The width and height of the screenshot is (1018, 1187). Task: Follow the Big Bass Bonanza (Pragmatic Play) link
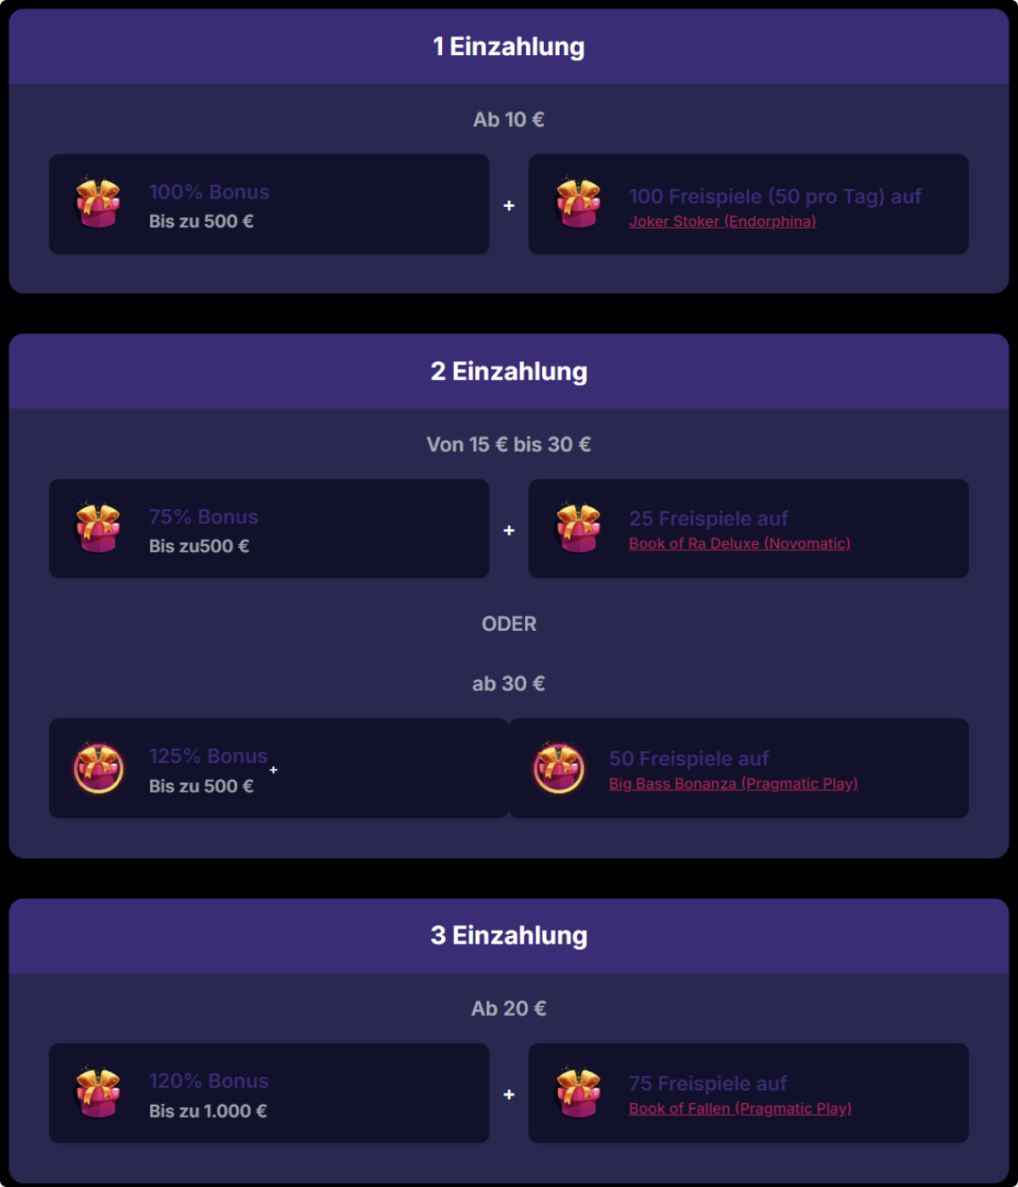pos(733,783)
